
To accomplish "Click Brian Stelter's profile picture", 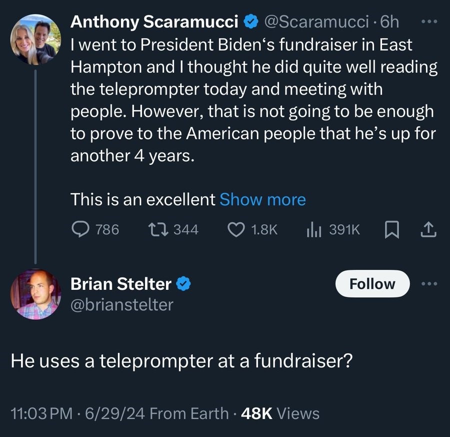I will coord(35,294).
